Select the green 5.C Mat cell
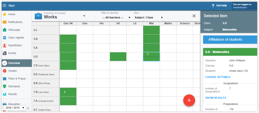This screenshot has width=259, height=113. point(151,30)
